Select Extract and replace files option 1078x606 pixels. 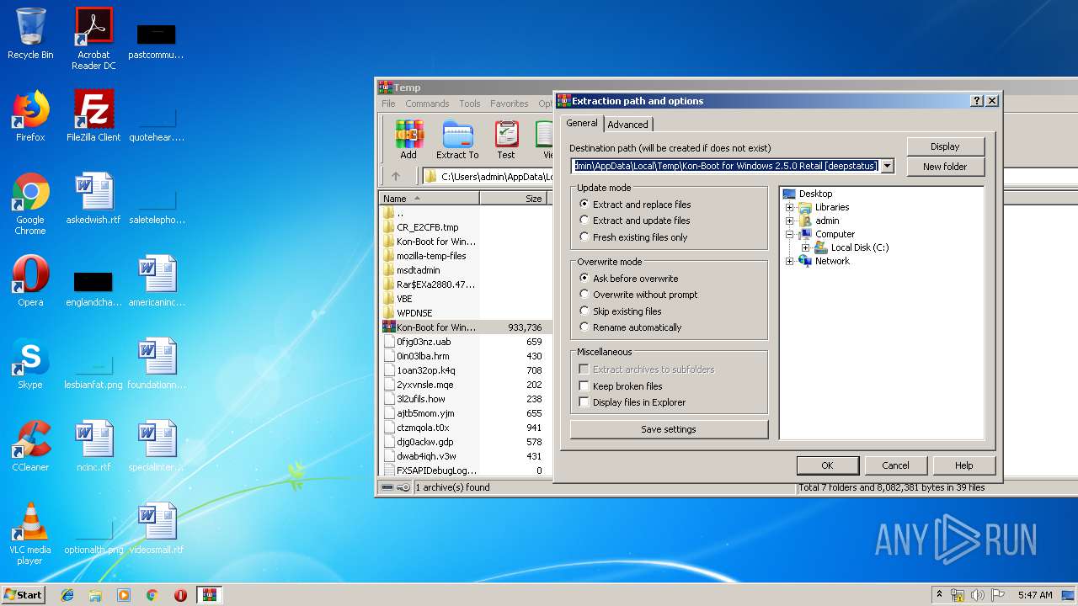pos(635,205)
